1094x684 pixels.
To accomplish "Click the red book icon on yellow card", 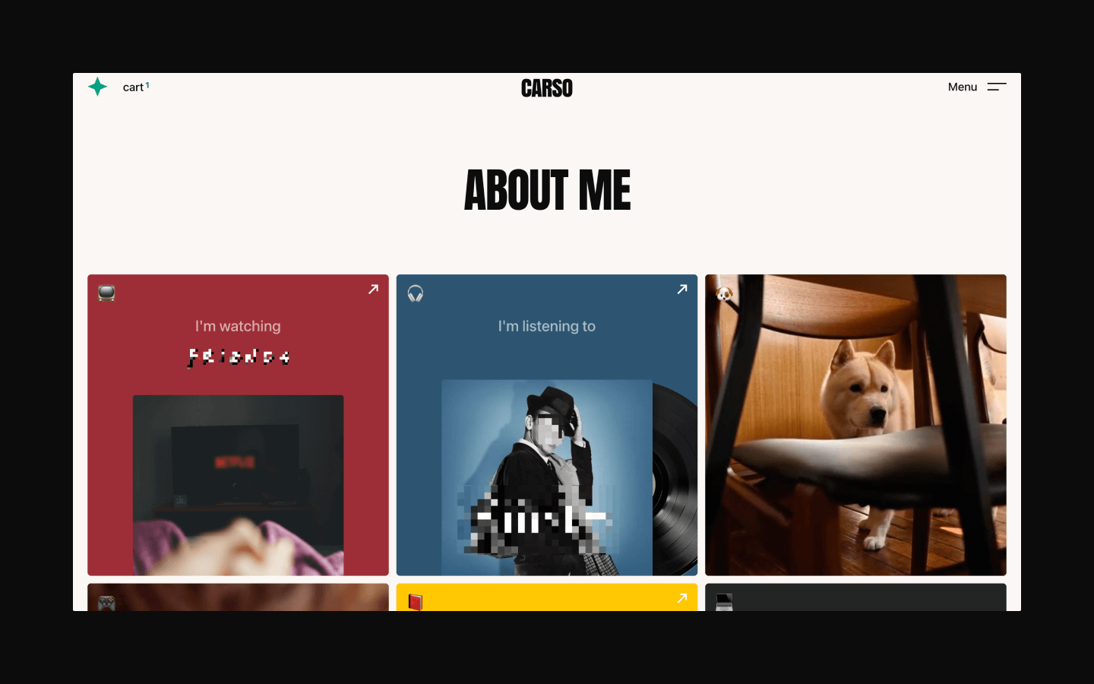I will click(x=415, y=603).
